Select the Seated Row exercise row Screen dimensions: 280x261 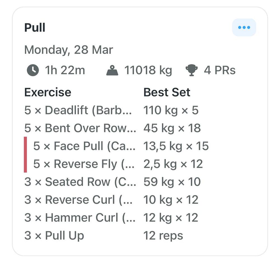click(x=80, y=182)
